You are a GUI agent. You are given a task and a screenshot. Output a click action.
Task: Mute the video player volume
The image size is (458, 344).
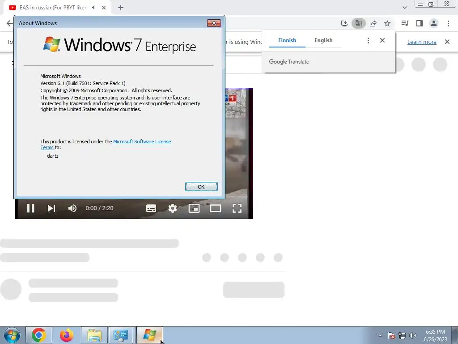coord(72,208)
